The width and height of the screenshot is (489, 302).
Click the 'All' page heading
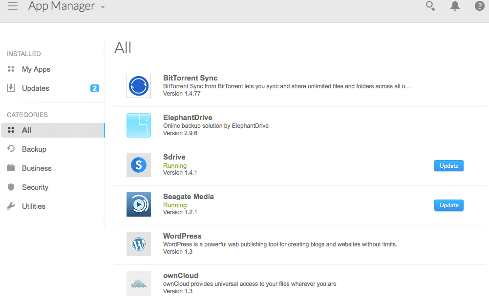pyautogui.click(x=123, y=48)
